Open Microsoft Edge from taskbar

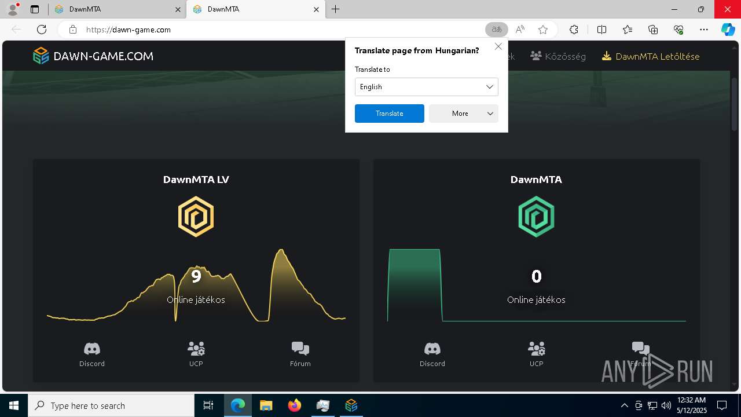point(238,405)
